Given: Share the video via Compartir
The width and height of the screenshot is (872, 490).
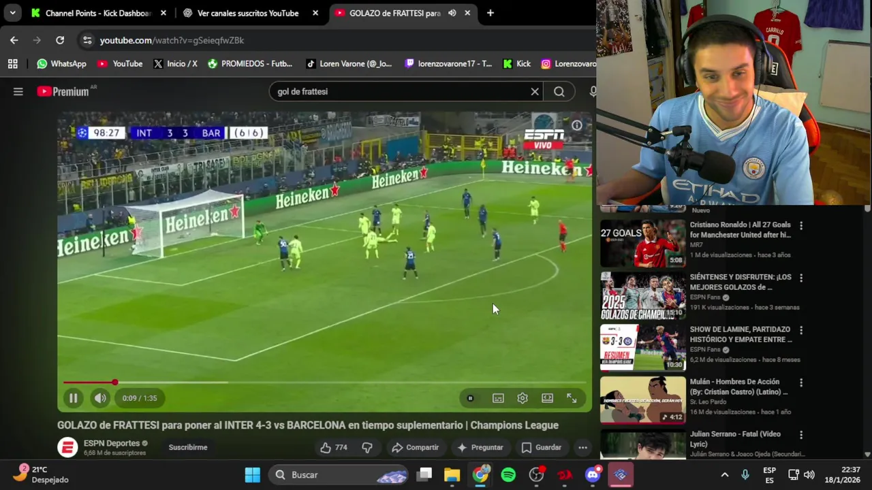Looking at the screenshot, I should pyautogui.click(x=415, y=447).
